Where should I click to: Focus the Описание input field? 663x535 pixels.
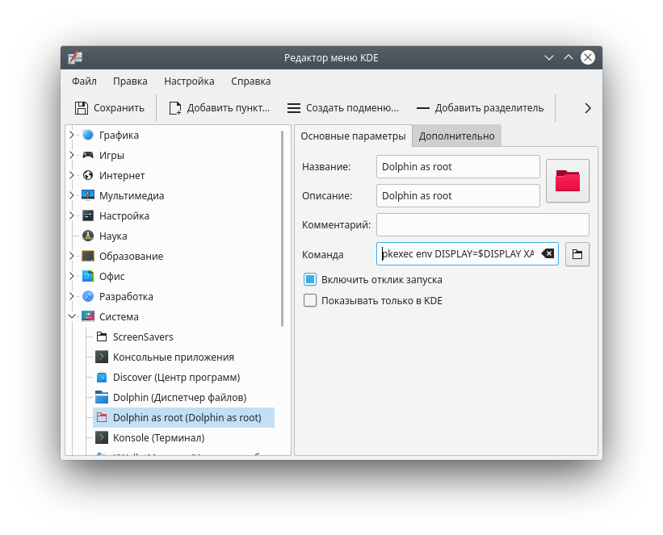[x=458, y=195]
